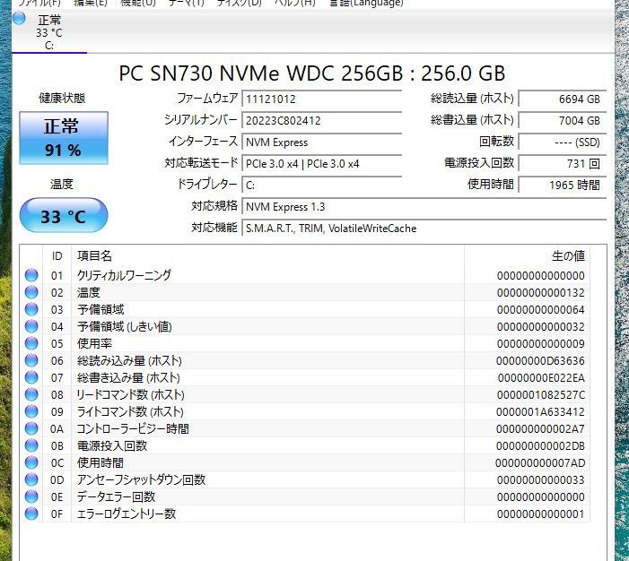Open the ファイル(F) menu
The image size is (629, 561).
click(39, 4)
